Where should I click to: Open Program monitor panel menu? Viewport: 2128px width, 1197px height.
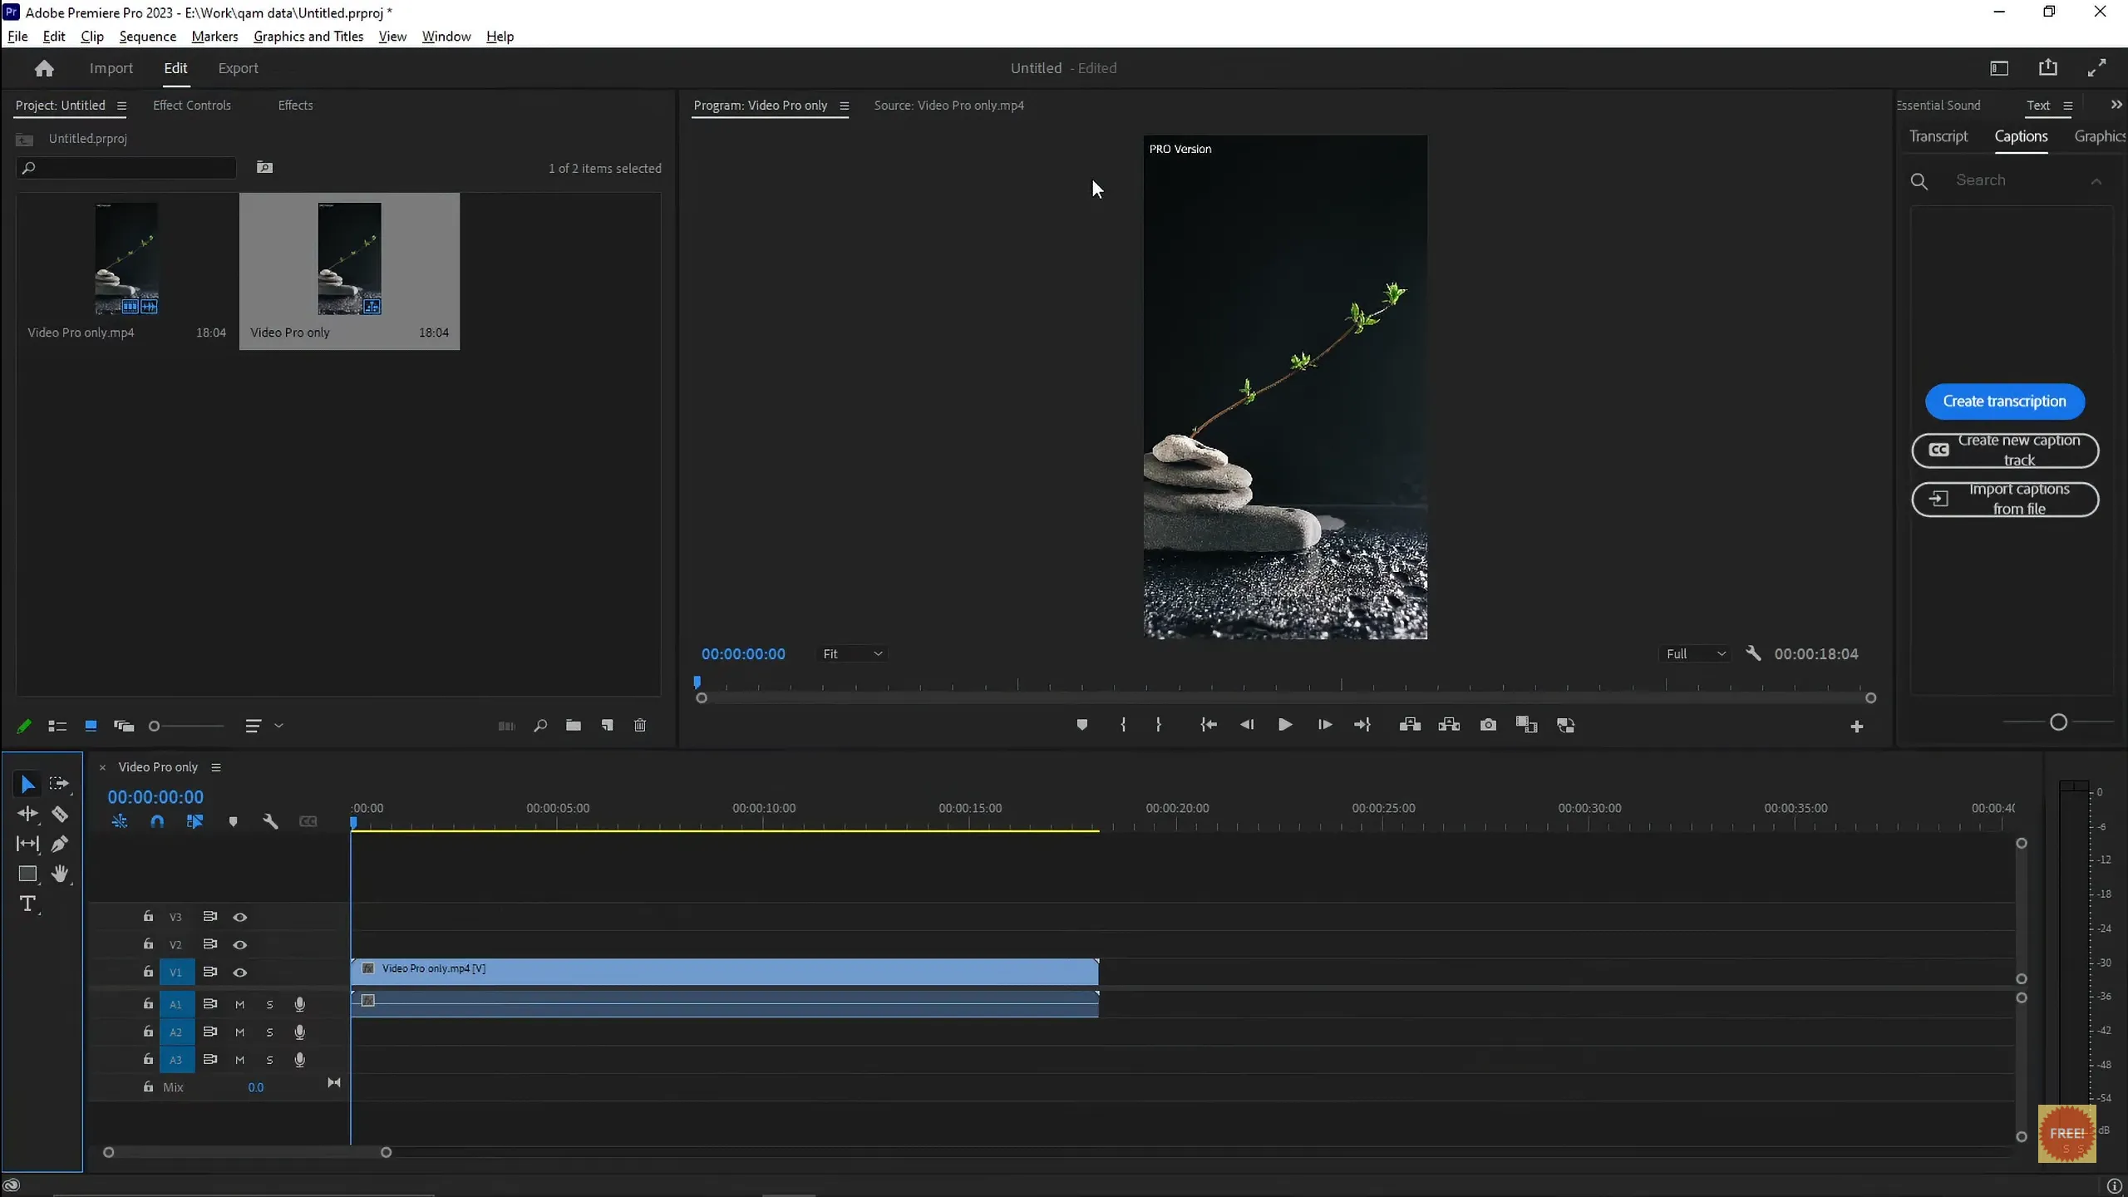click(x=845, y=106)
